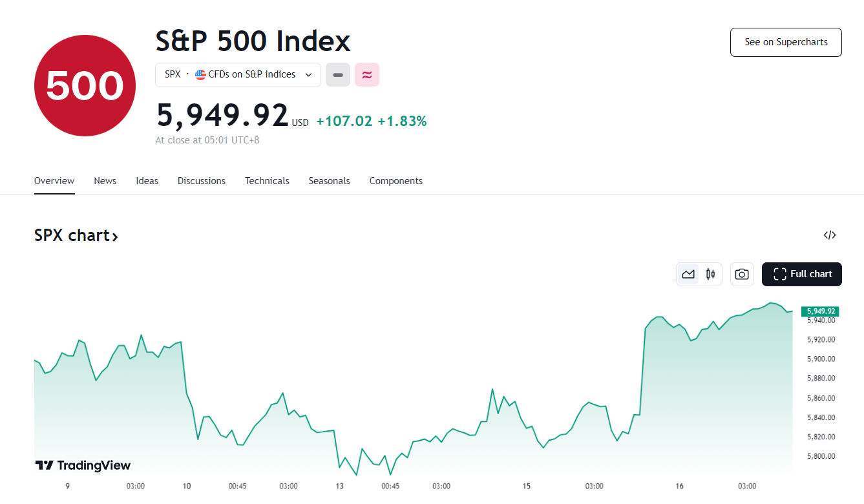Select the area chart style icon
The height and width of the screenshot is (504, 864).
click(x=688, y=274)
